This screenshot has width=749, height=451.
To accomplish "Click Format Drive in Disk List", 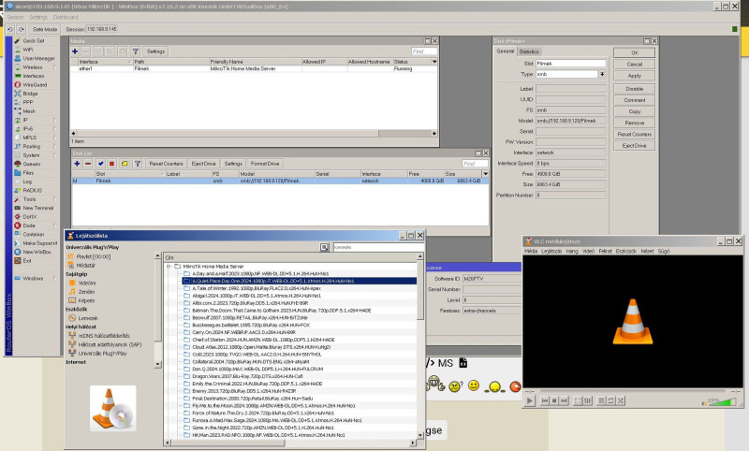I will point(265,164).
